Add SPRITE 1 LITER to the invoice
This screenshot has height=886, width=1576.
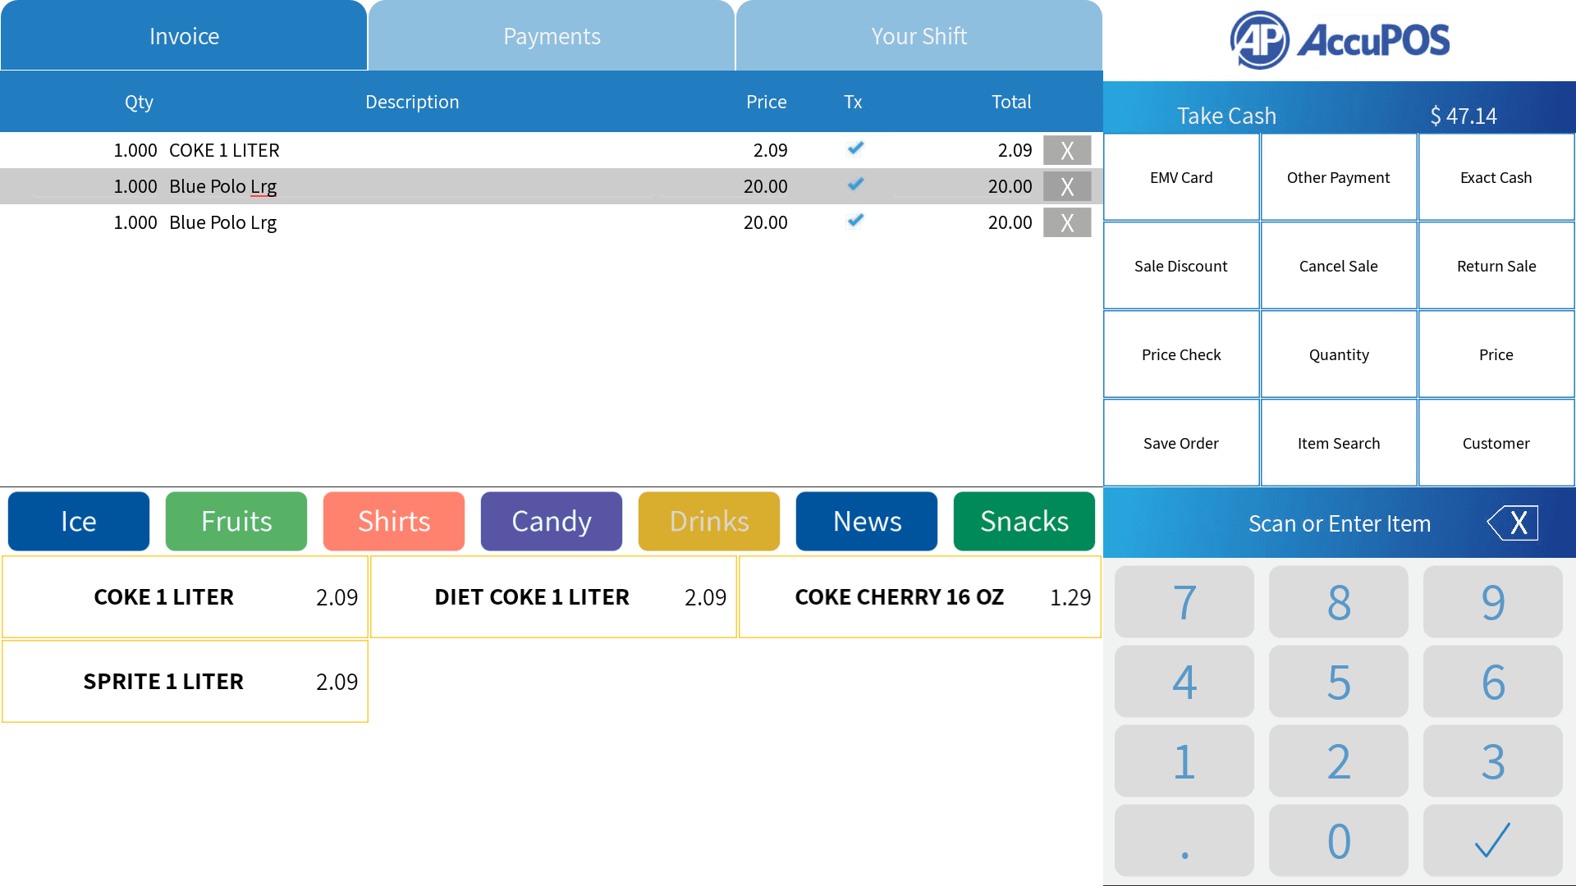click(x=185, y=682)
